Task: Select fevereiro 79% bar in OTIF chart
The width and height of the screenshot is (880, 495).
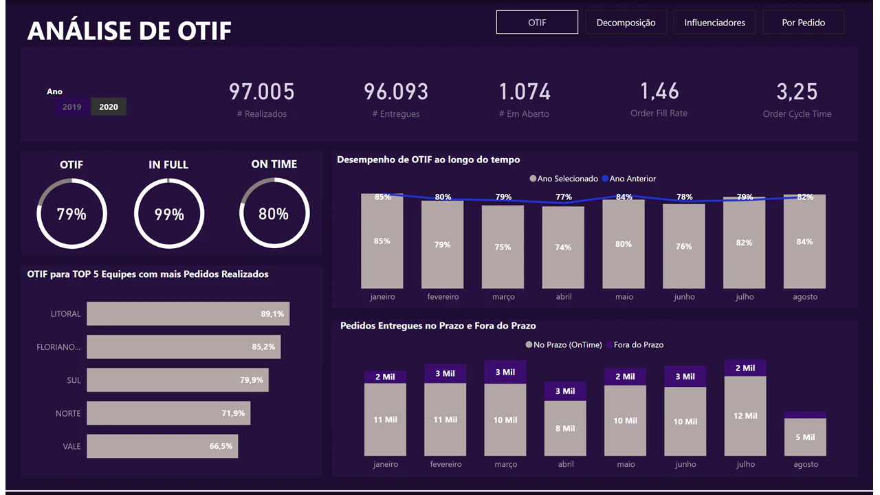Action: click(443, 245)
